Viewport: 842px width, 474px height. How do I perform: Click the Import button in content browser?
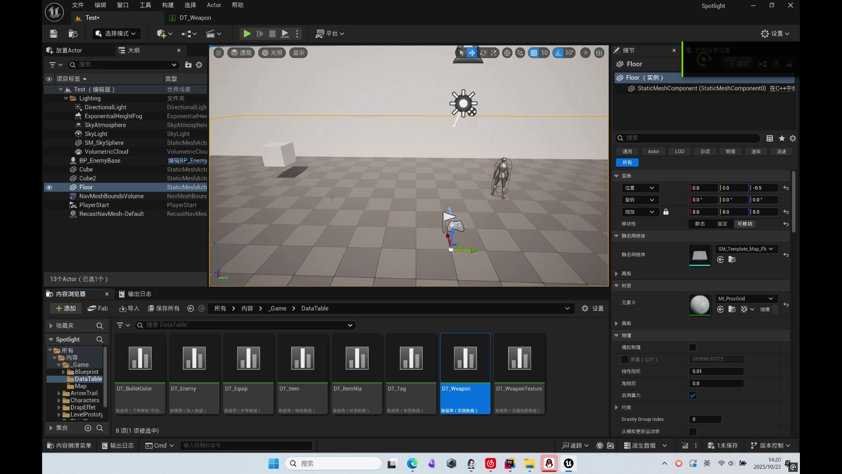click(x=129, y=309)
